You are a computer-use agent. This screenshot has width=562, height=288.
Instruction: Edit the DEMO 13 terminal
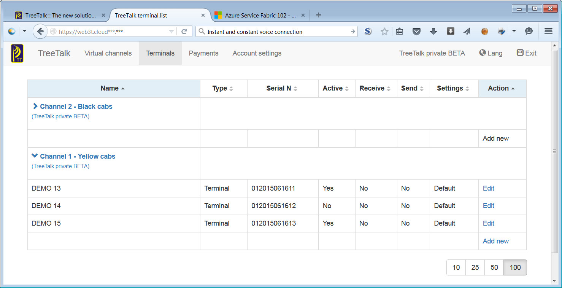tap(489, 188)
